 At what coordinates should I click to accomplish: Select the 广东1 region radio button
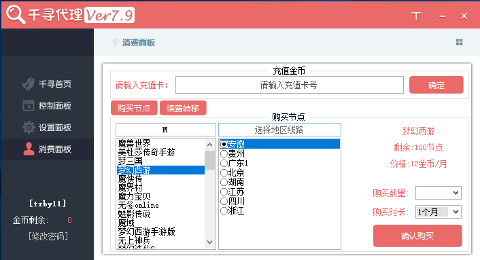[224, 163]
